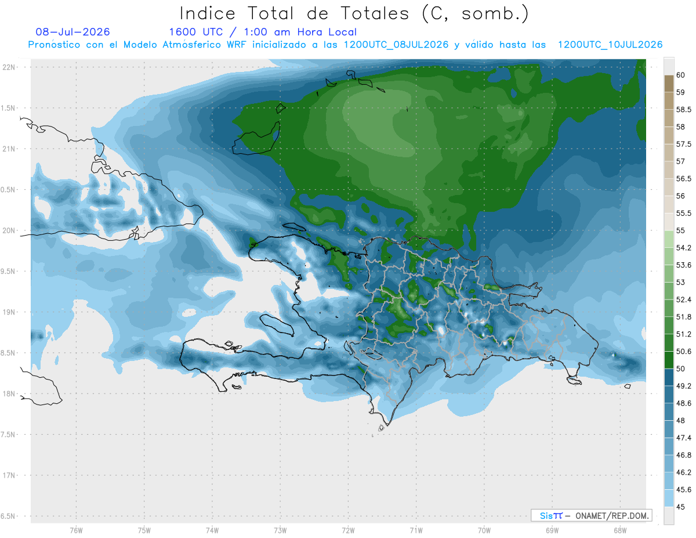This screenshot has height=538, width=696.
Task: Click the legend value '56.5'
Action: coord(684,179)
